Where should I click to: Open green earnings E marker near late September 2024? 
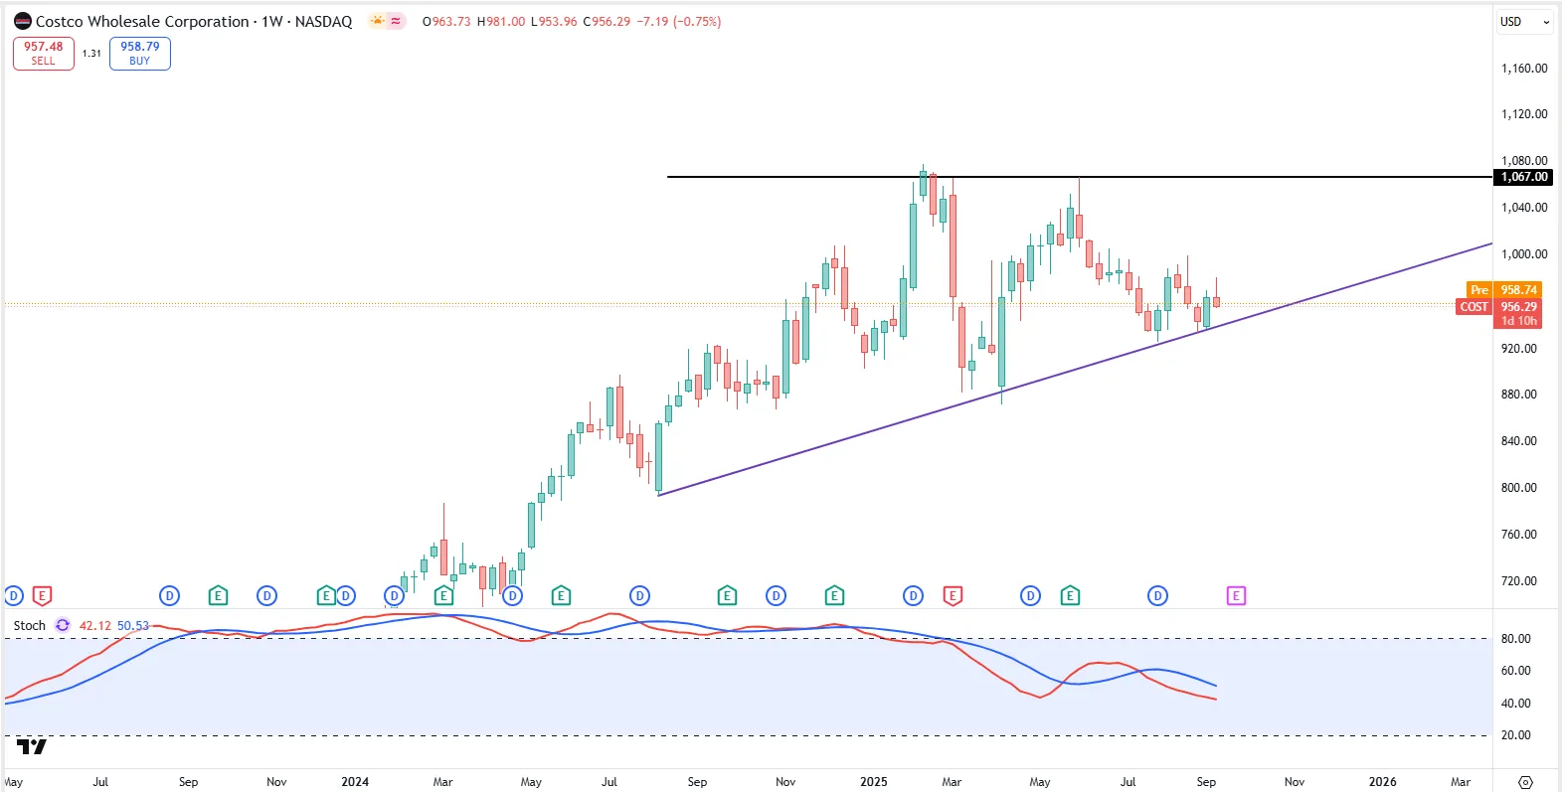tap(727, 596)
